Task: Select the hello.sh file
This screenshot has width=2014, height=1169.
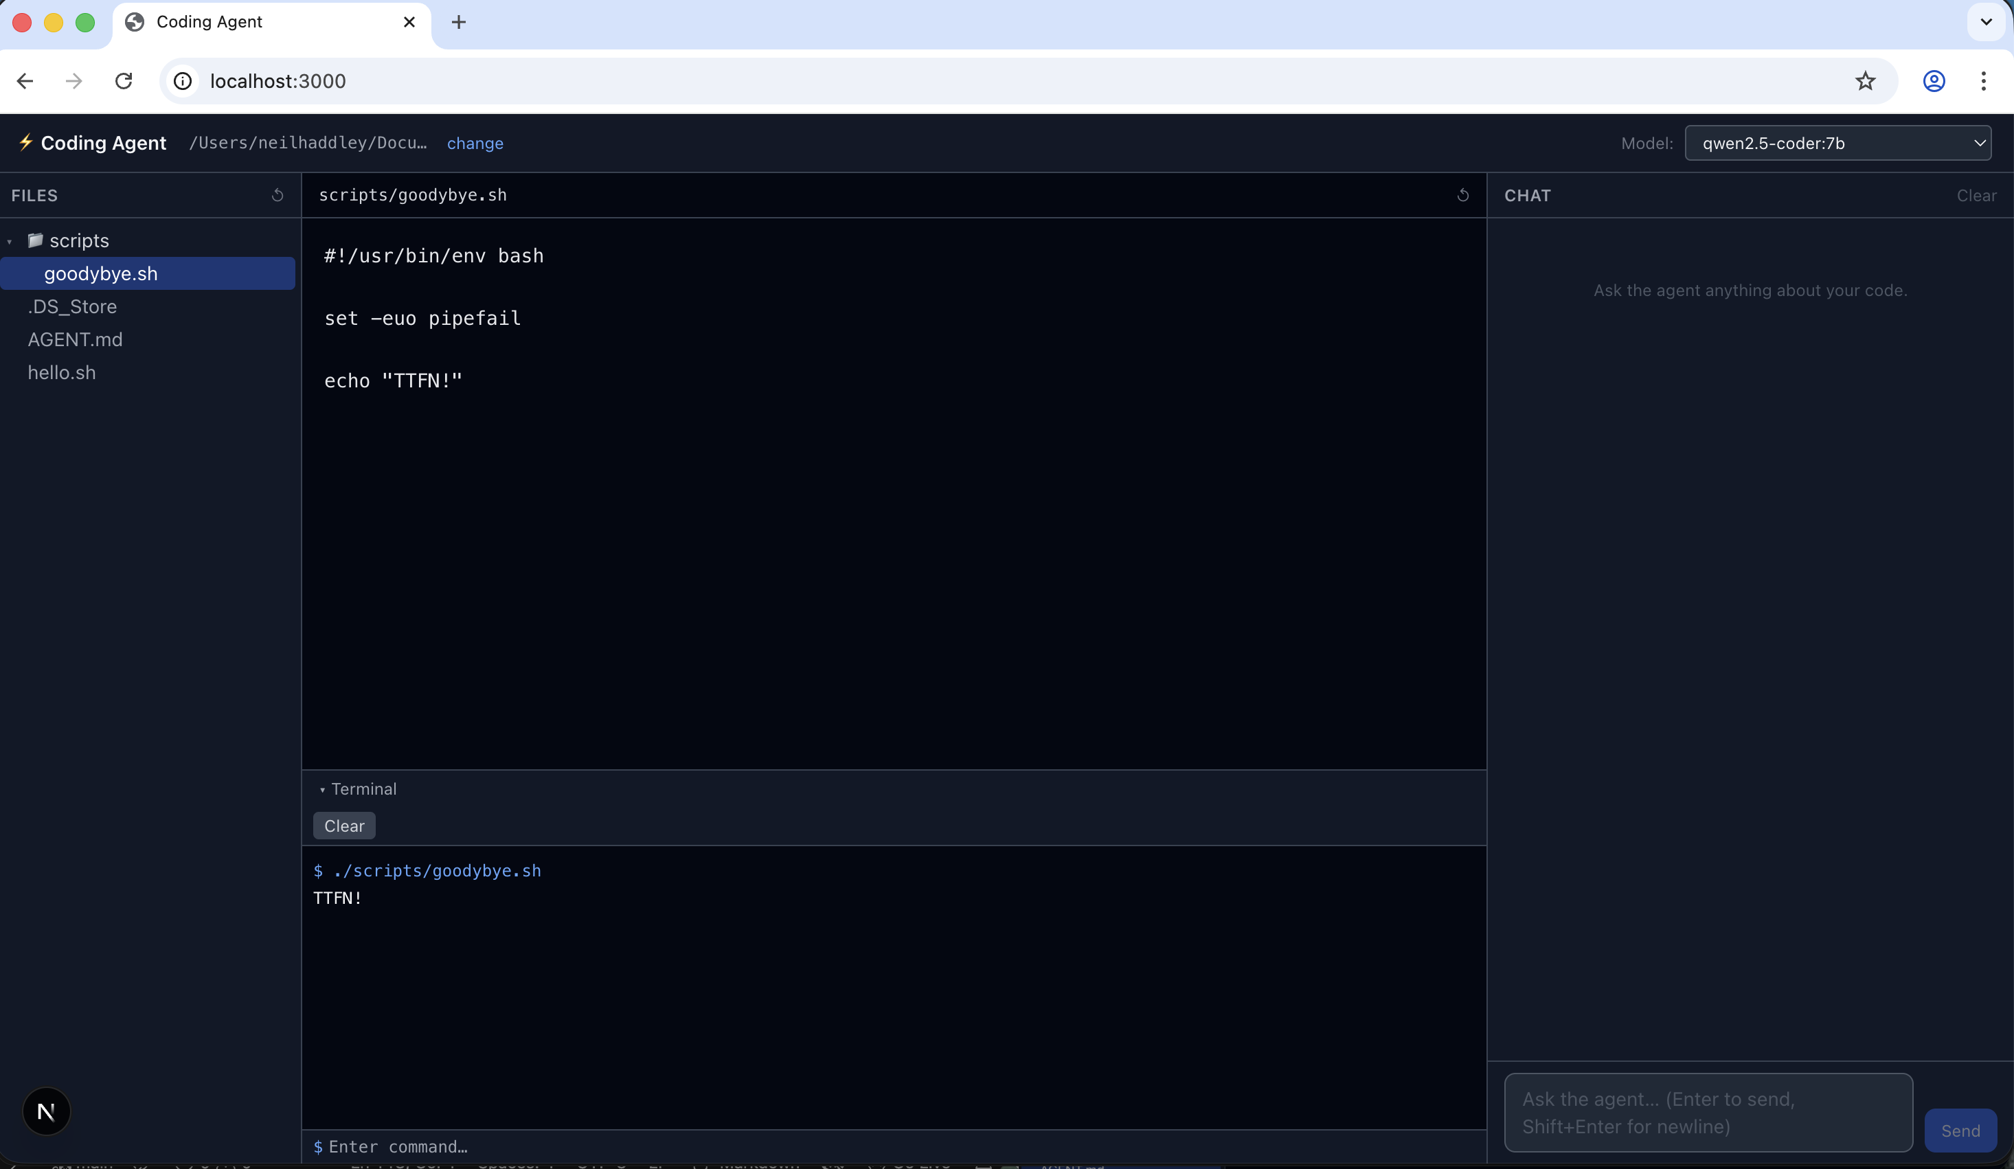Action: point(62,372)
